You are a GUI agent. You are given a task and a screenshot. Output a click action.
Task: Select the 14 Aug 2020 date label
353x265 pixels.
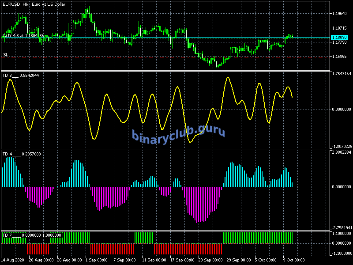coord(13,260)
